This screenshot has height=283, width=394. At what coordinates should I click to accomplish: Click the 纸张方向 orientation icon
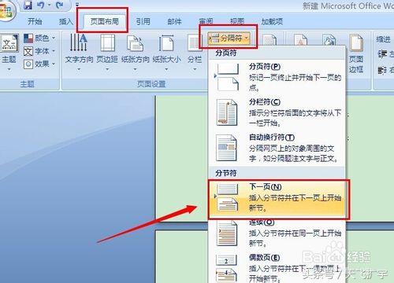pos(135,43)
